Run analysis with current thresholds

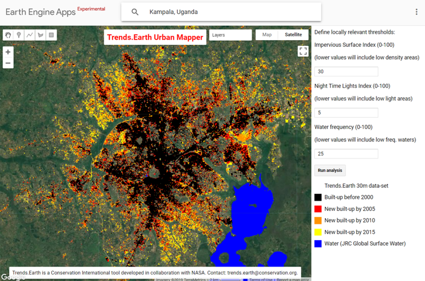pyautogui.click(x=330, y=170)
